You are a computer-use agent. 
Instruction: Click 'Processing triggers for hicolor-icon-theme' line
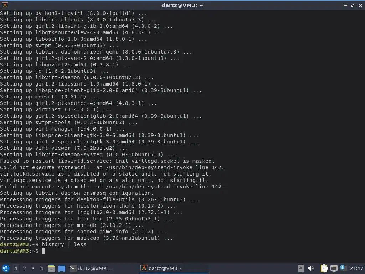[88, 206]
